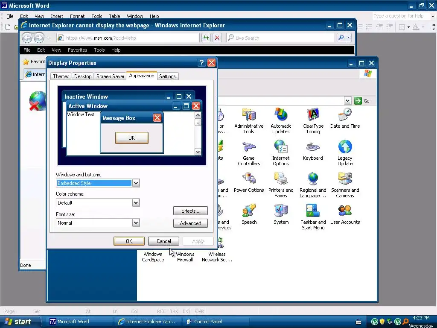Click OK in preview Message Box

click(131, 138)
